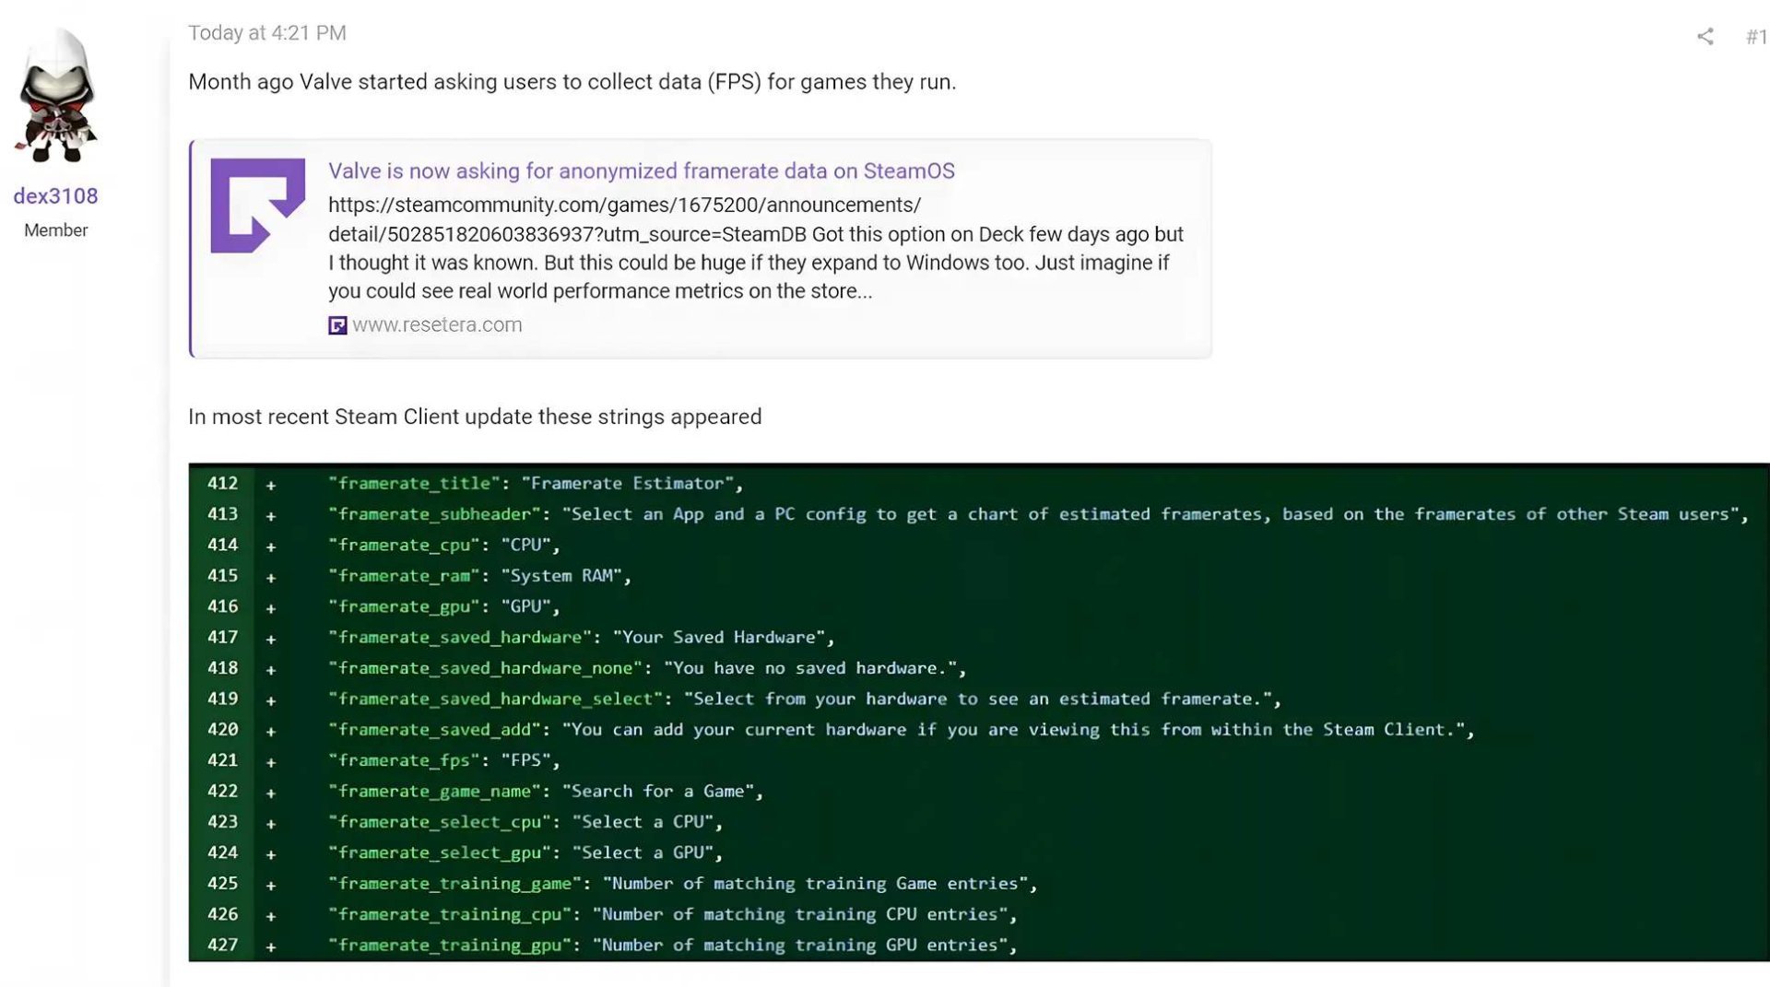Click the plus diff marker on line 412
Viewport: 1770px width, 987px height.
270,483
